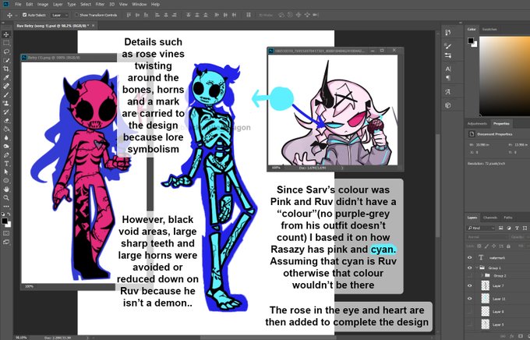This screenshot has width=530, height=340.
Task: Switch to the Adjustments tab
Action: (477, 124)
